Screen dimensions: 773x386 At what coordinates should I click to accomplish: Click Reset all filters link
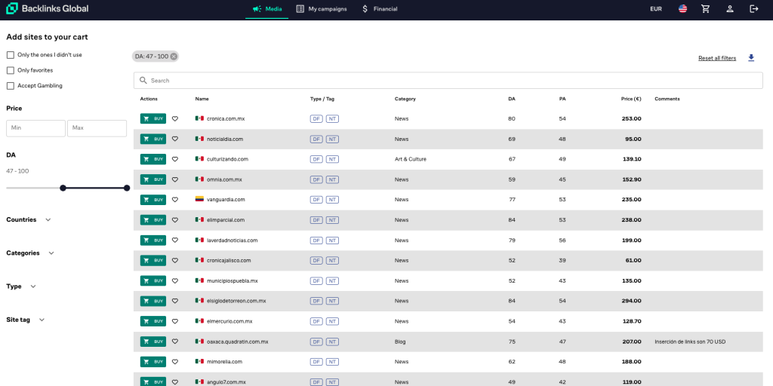(716, 58)
